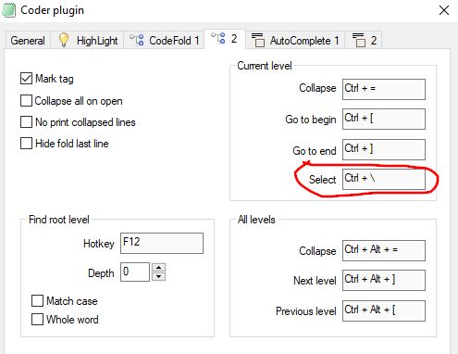Switch to the General tab

click(x=28, y=41)
